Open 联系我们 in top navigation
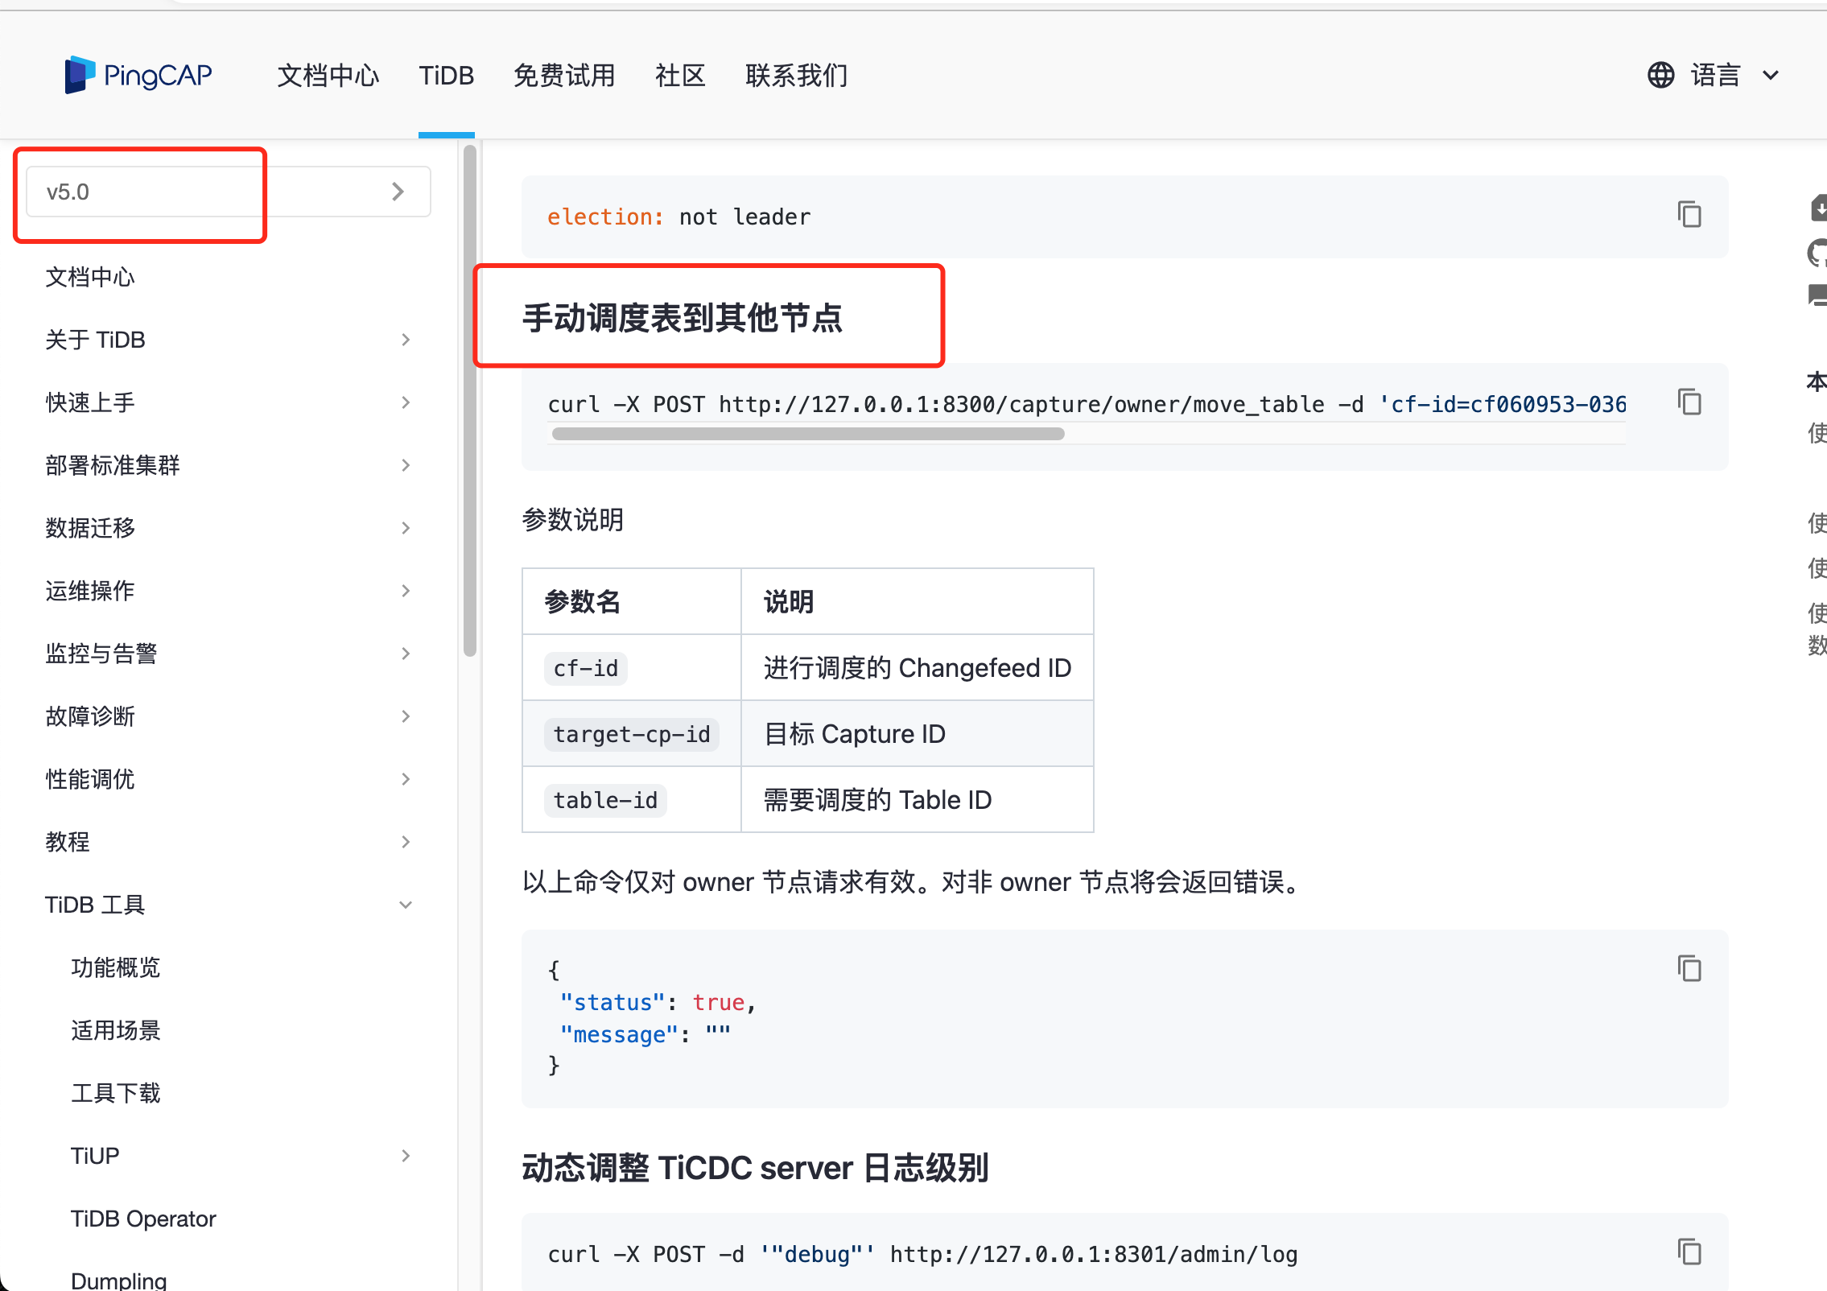1827x1291 pixels. click(x=796, y=75)
